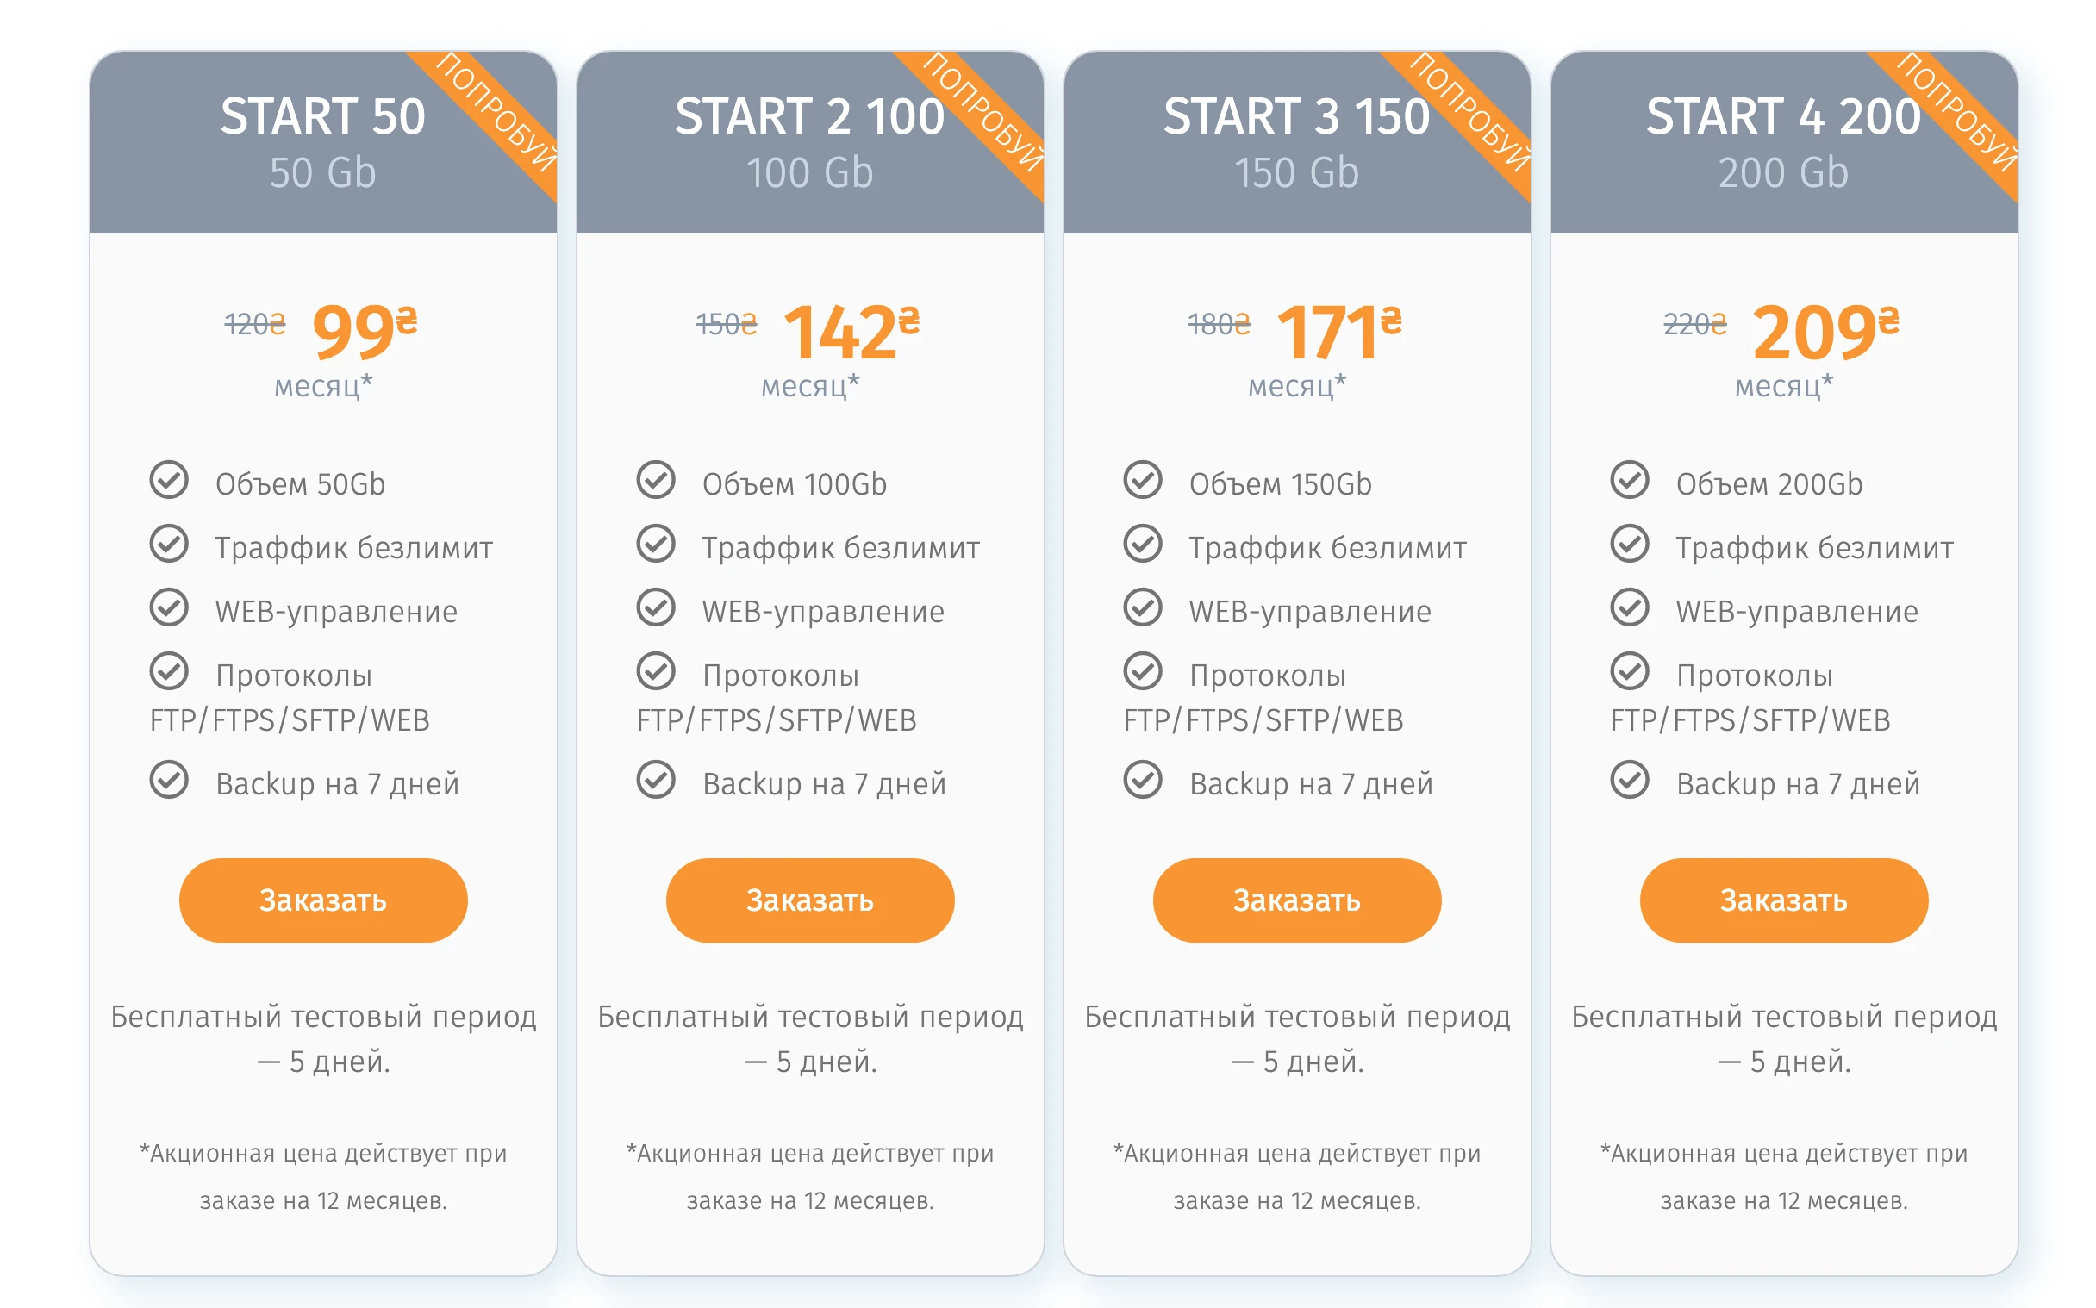Click checkmark icon beside Объем 150Gb

(x=1143, y=480)
